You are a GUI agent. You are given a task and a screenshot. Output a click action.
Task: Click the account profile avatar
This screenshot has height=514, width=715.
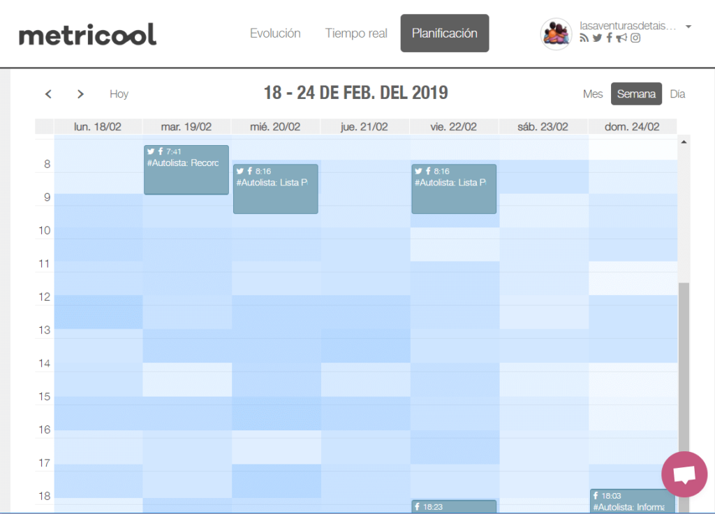[x=556, y=33]
